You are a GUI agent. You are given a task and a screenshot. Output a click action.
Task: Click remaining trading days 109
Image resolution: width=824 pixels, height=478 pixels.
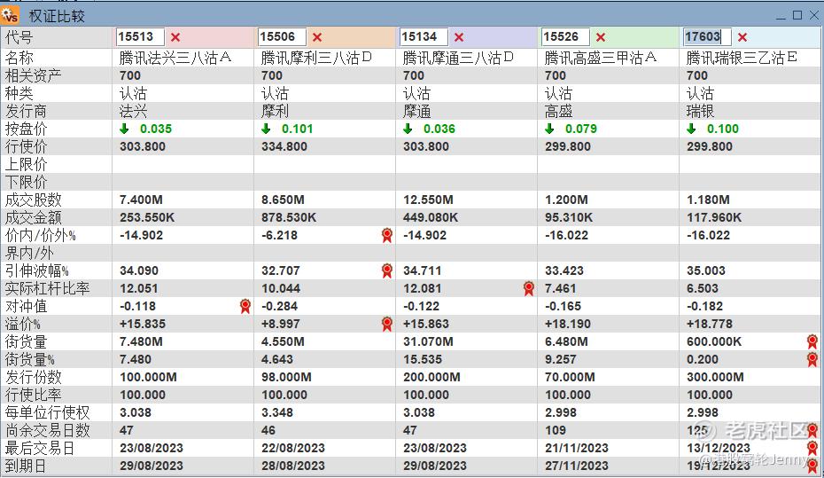click(555, 431)
